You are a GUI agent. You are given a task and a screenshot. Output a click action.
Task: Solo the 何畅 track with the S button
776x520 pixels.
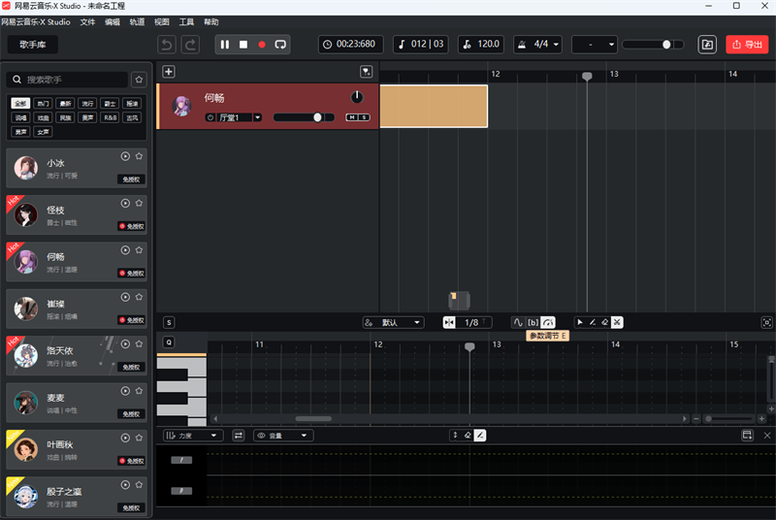pyautogui.click(x=365, y=117)
